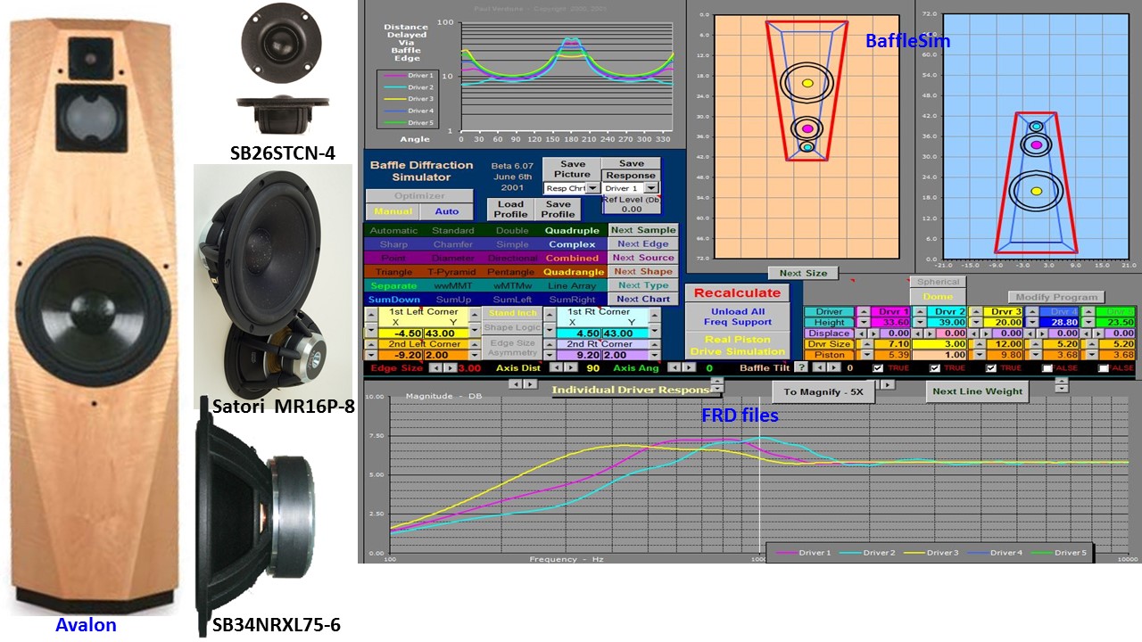Decrease Baffle Tilt with left arrow
Viewport: 1142px width, 642px height.
point(819,367)
